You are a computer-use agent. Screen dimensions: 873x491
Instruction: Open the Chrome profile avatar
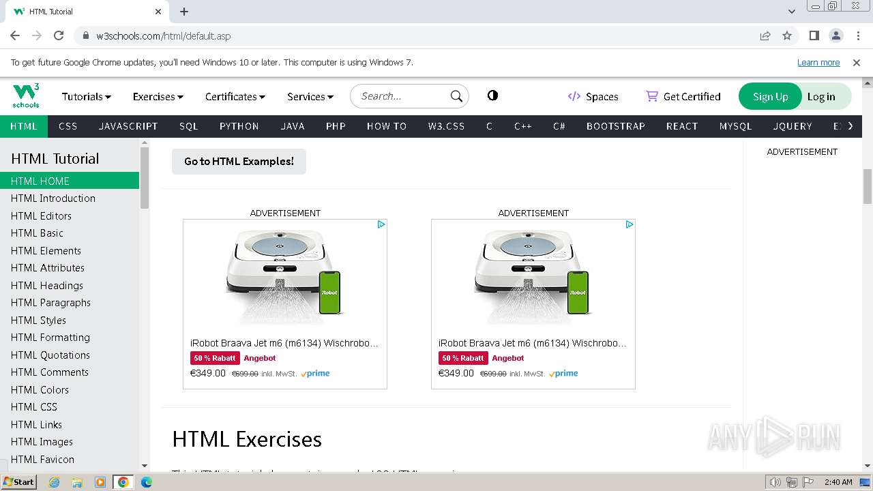(835, 35)
